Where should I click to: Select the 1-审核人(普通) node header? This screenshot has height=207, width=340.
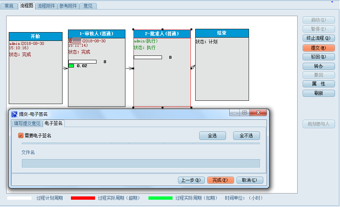click(x=97, y=34)
